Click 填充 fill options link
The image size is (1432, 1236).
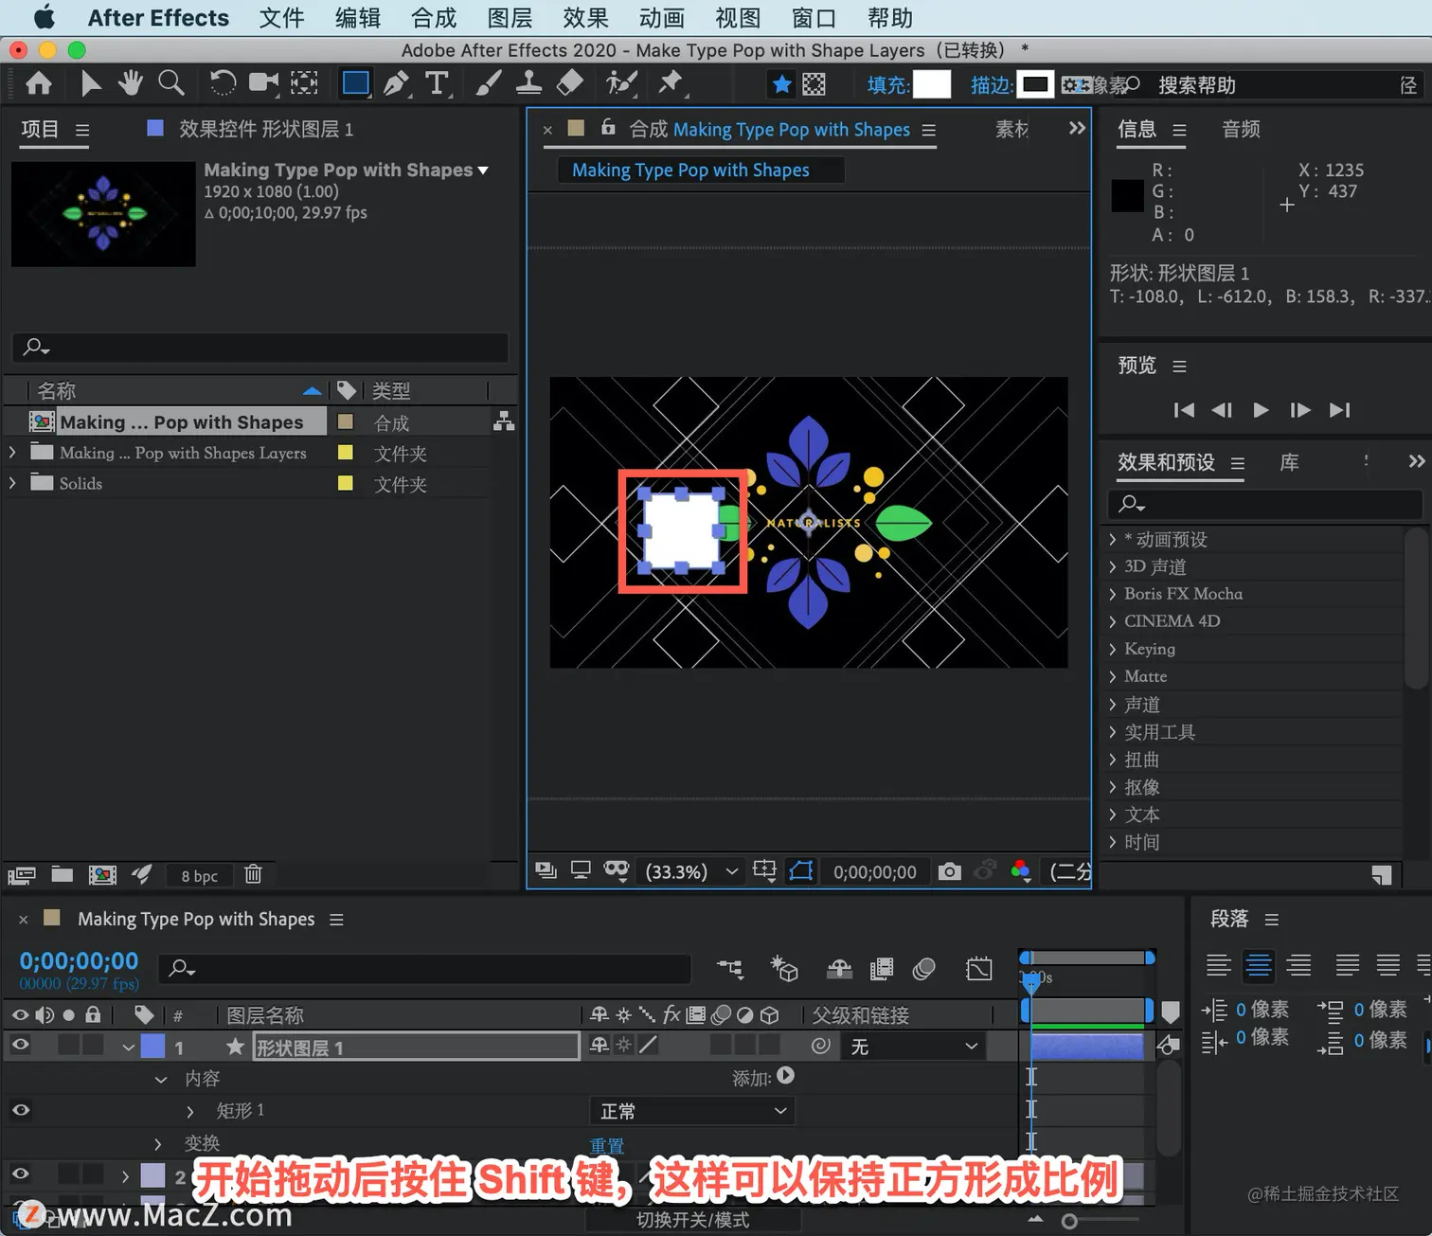tap(887, 85)
